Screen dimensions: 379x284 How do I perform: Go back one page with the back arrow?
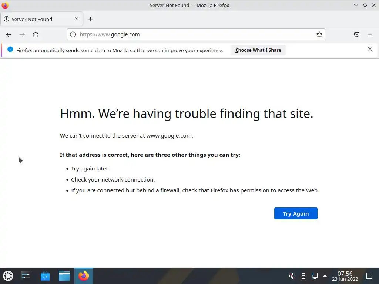click(x=9, y=34)
